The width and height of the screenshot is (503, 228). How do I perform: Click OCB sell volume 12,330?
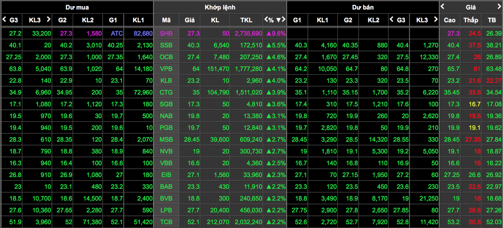428,57
